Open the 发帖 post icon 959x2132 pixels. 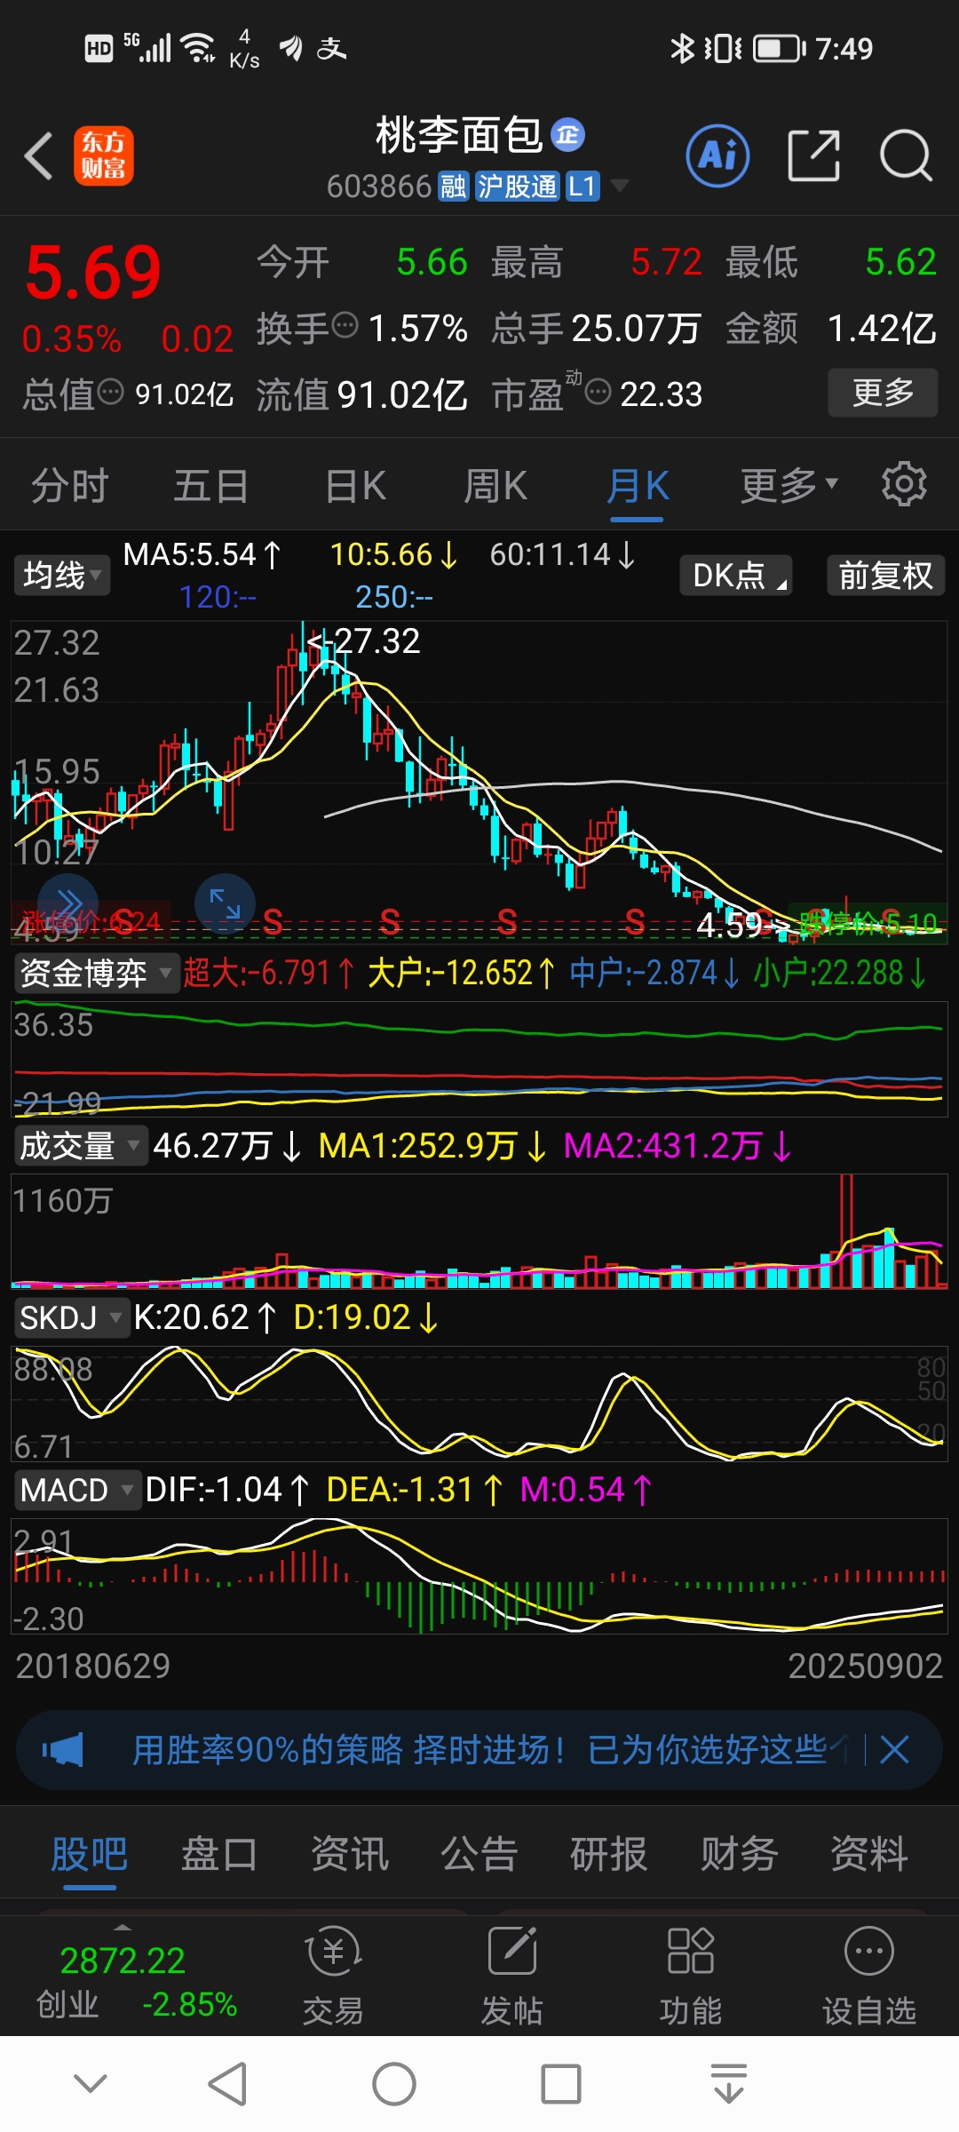(512, 1975)
